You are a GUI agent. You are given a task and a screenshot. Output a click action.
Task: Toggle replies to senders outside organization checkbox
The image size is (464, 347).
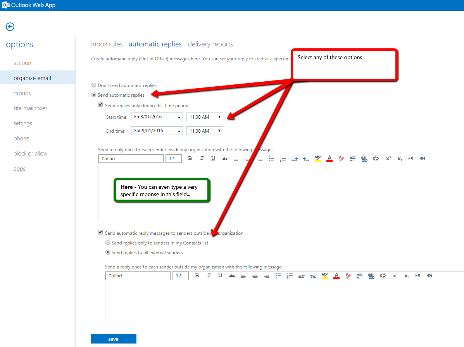tap(101, 232)
